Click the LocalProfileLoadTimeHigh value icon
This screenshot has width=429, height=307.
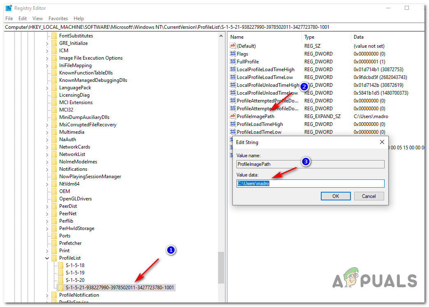point(232,69)
